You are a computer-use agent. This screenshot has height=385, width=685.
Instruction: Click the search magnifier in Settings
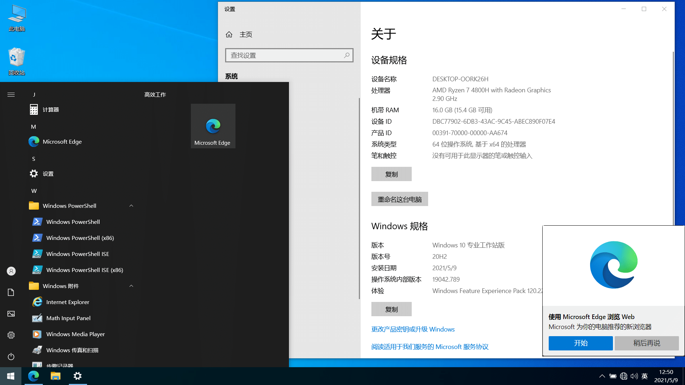(x=346, y=55)
